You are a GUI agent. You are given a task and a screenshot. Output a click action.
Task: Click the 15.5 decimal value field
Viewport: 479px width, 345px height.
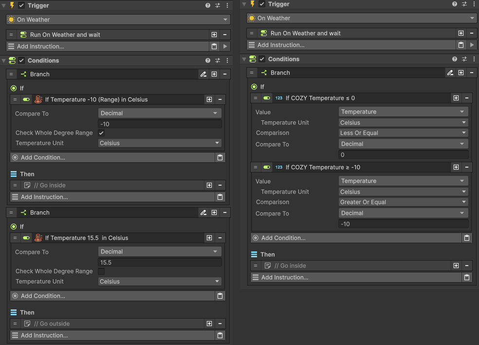(x=159, y=262)
